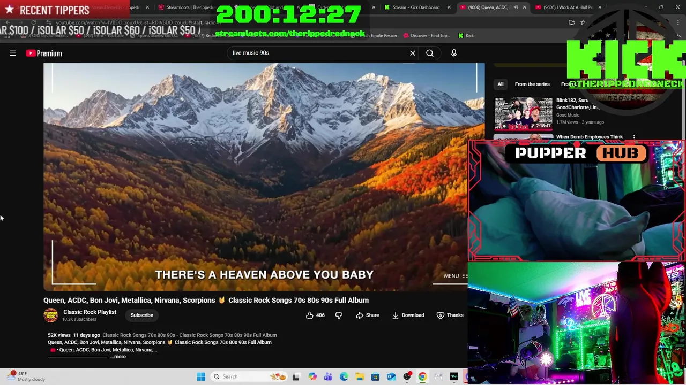Select the 'All' filter chip
This screenshot has width=686, height=385.
tap(500, 84)
